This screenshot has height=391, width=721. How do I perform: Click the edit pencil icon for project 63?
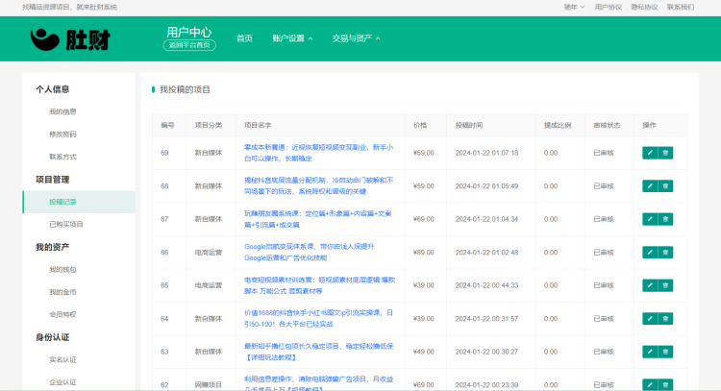650,352
